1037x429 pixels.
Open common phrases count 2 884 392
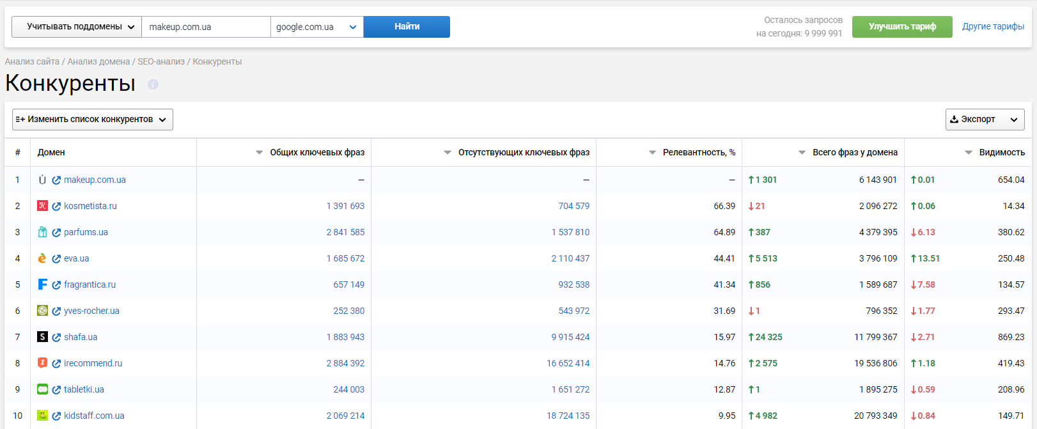[345, 363]
